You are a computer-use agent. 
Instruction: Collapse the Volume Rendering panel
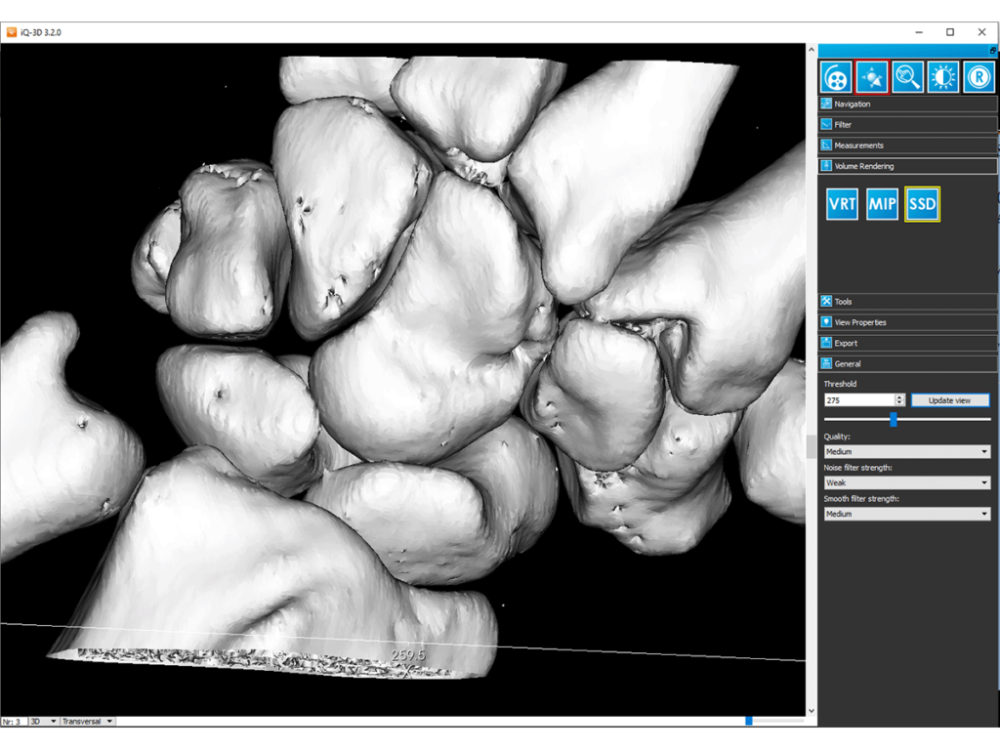907,166
